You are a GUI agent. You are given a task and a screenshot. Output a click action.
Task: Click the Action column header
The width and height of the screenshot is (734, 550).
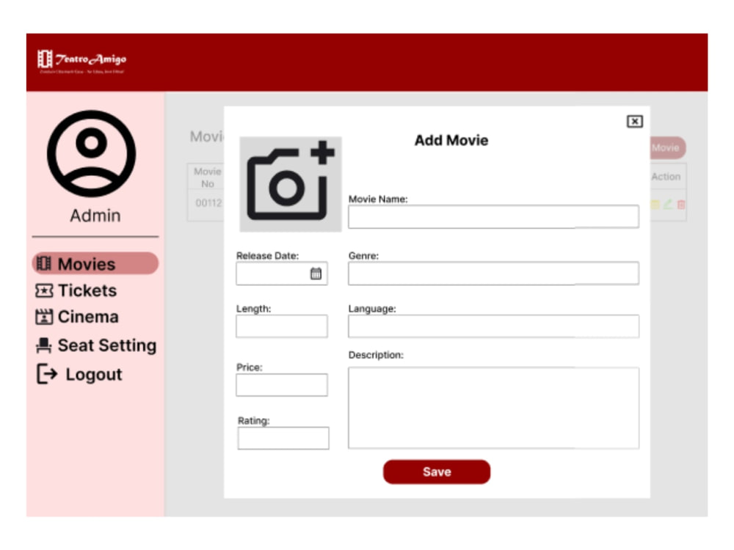point(666,176)
